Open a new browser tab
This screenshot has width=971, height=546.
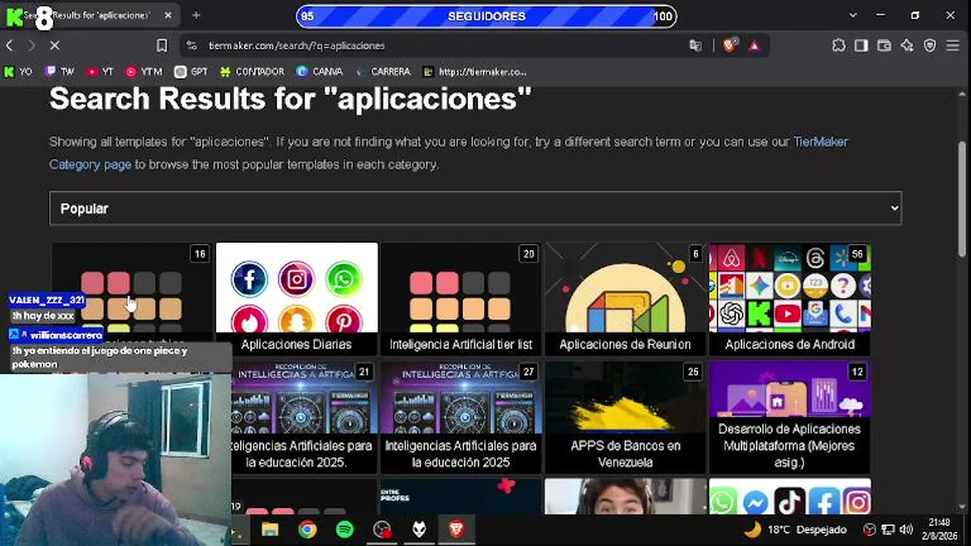(196, 15)
